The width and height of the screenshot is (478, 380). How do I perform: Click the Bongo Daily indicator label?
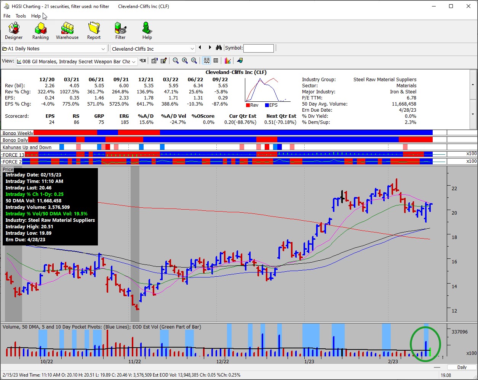pyautogui.click(x=15, y=140)
